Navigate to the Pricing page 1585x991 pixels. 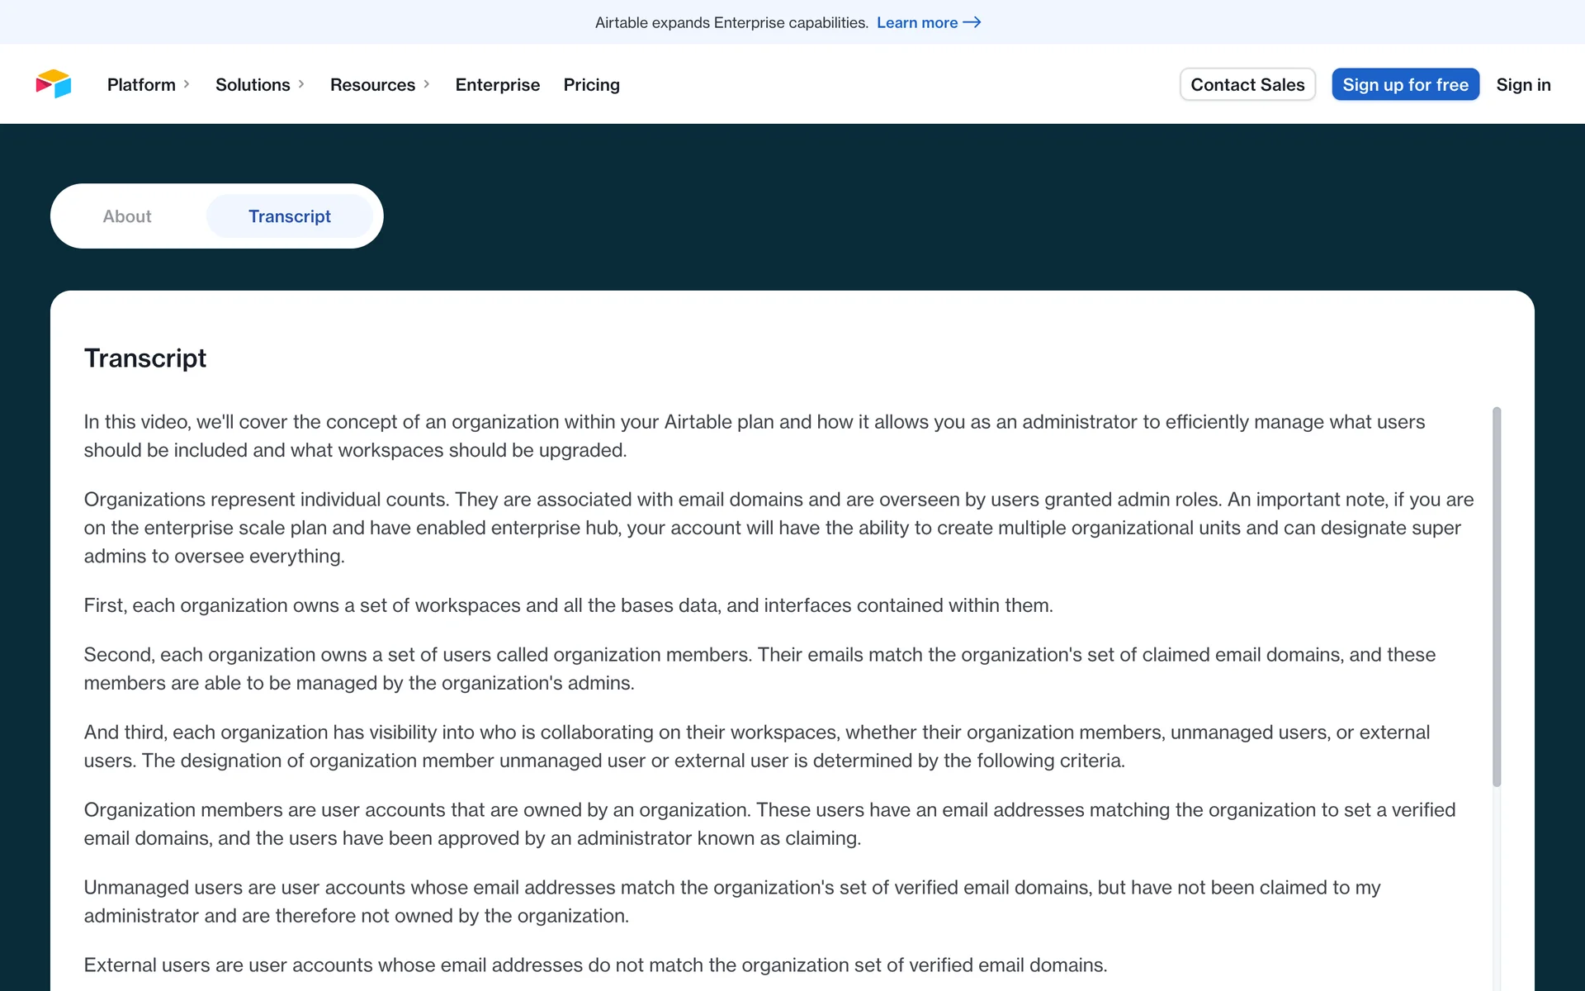pos(591,84)
